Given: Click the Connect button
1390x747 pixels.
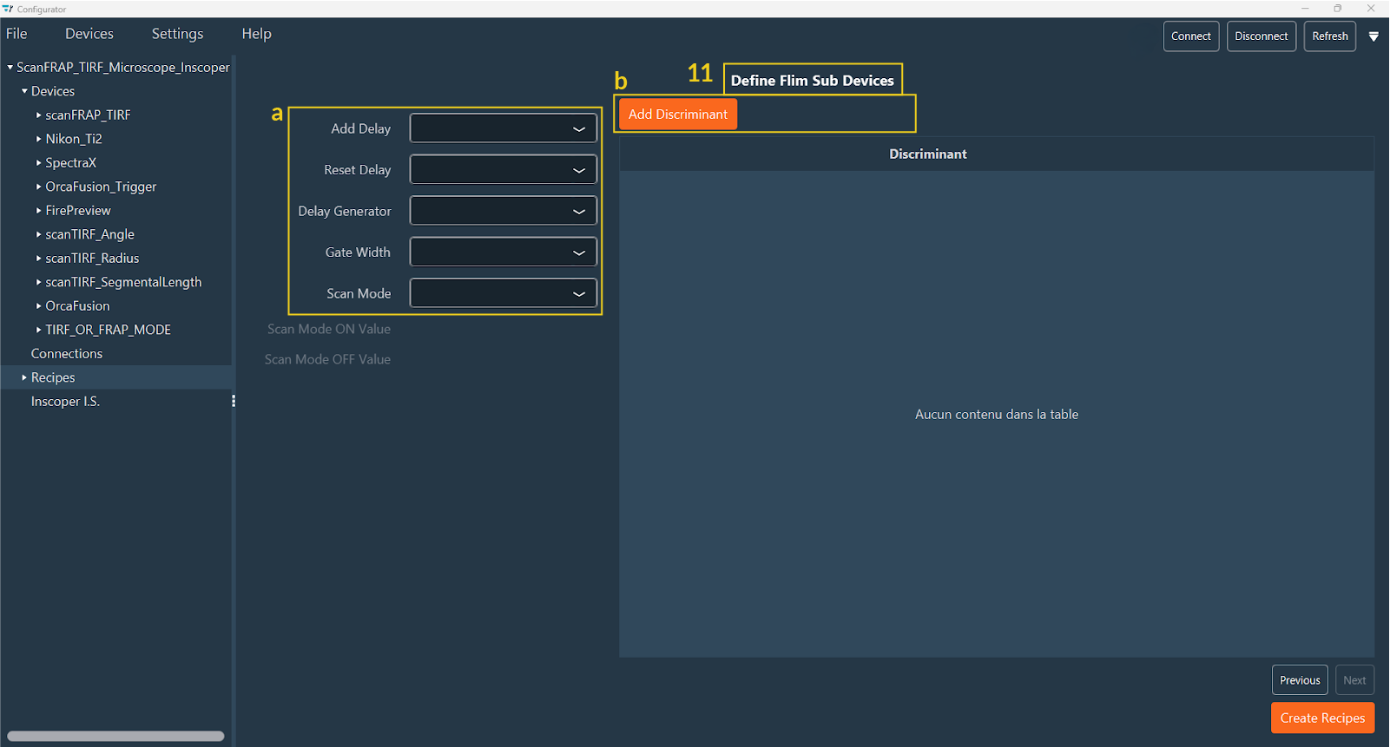Looking at the screenshot, I should [1190, 36].
